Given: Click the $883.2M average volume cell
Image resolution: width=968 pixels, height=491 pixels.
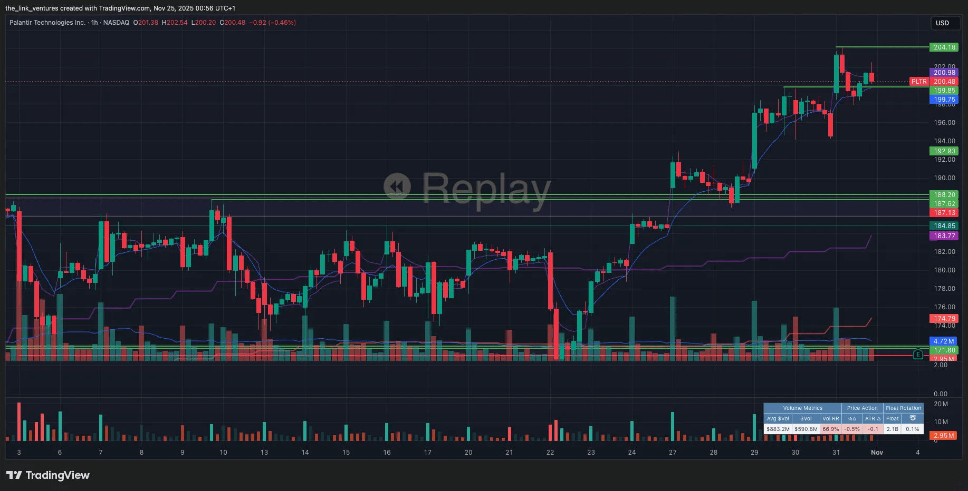Looking at the screenshot, I should (x=778, y=429).
